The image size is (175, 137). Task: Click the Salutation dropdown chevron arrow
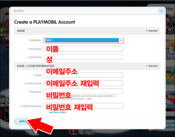[x=121, y=40]
